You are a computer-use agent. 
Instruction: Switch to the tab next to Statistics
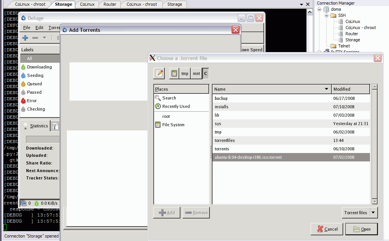(55, 126)
